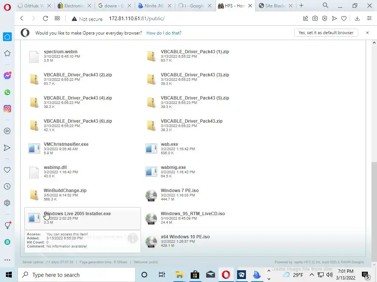Go back to previous page
The image size is (377, 282).
point(22,18)
